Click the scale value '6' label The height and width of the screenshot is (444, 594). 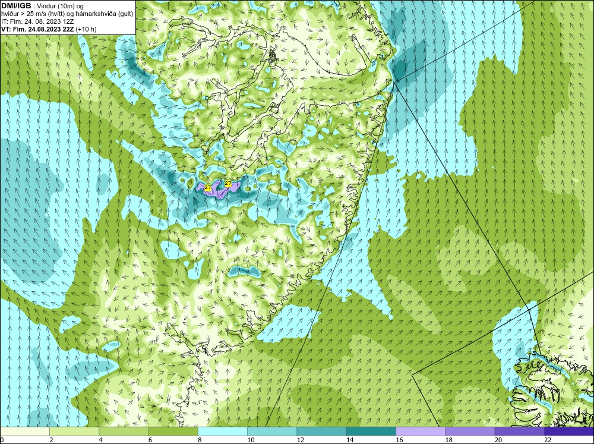tap(150, 440)
